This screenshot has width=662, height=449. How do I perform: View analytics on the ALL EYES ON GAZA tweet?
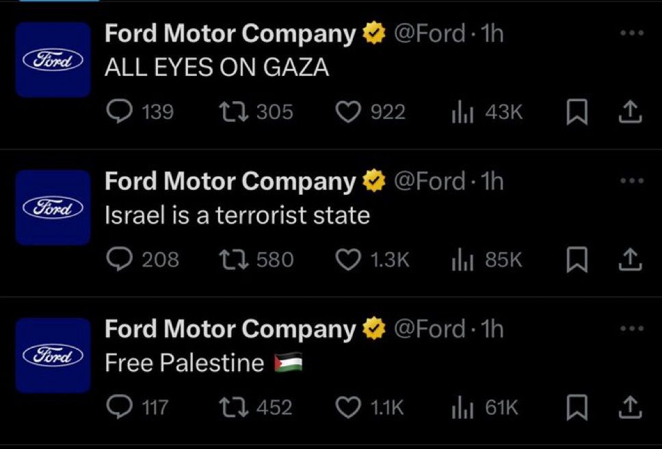(x=462, y=112)
